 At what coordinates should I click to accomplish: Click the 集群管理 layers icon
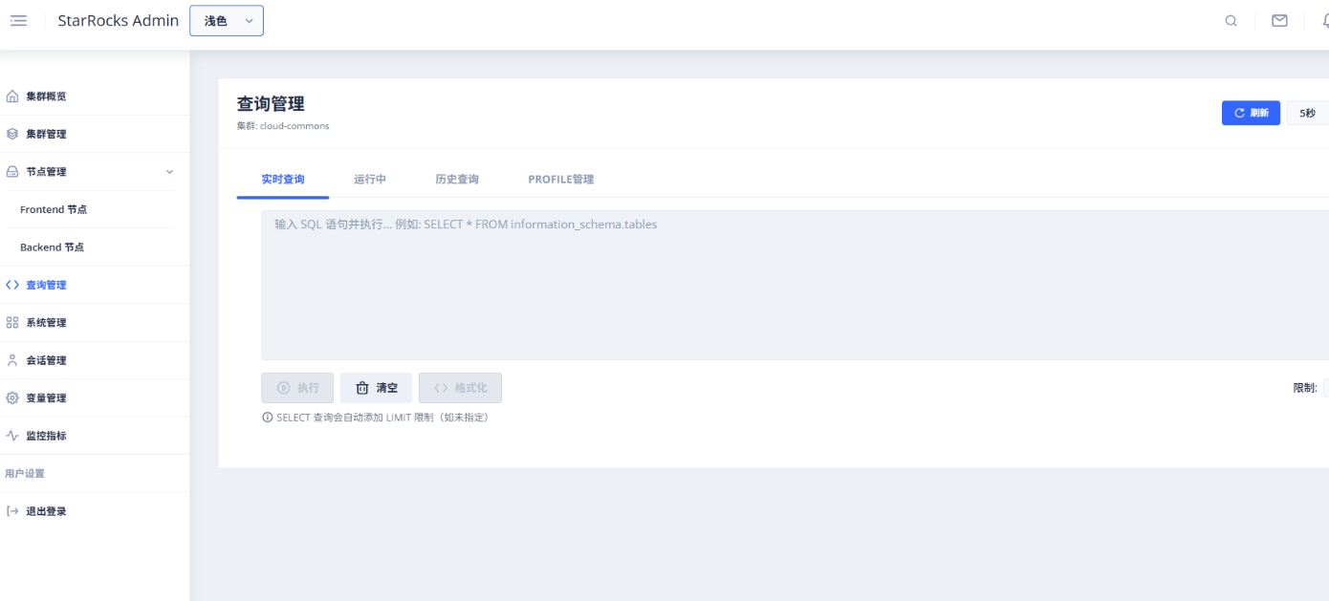(x=12, y=134)
